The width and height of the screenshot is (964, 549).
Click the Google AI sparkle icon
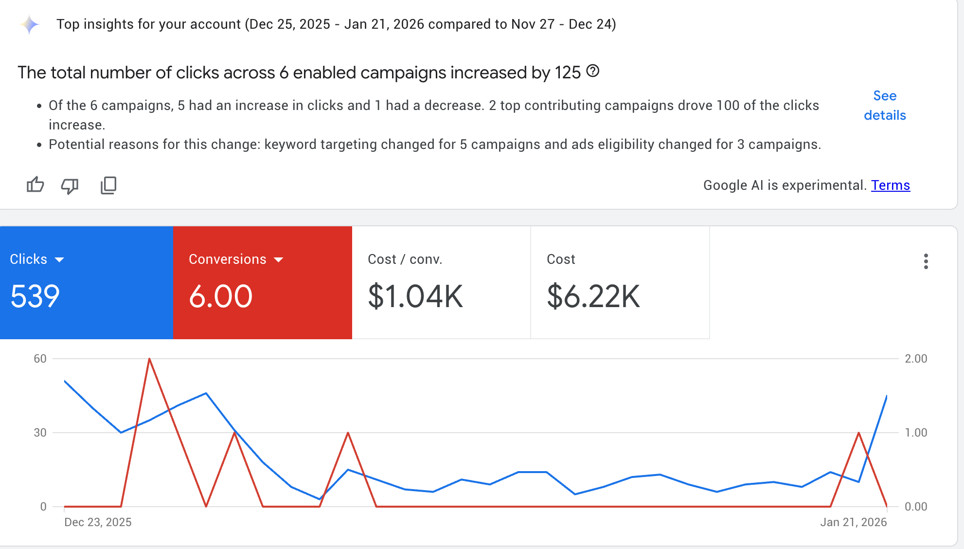tap(30, 24)
